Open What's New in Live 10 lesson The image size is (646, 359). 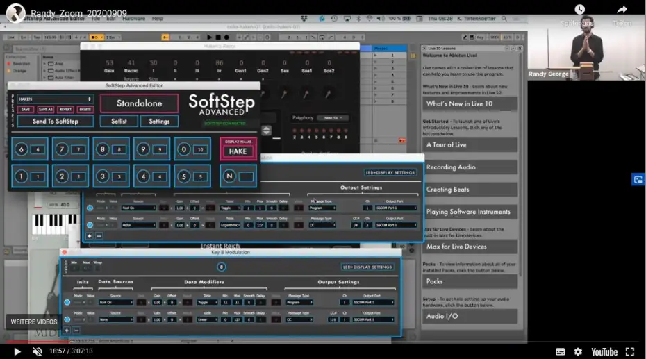470,103
